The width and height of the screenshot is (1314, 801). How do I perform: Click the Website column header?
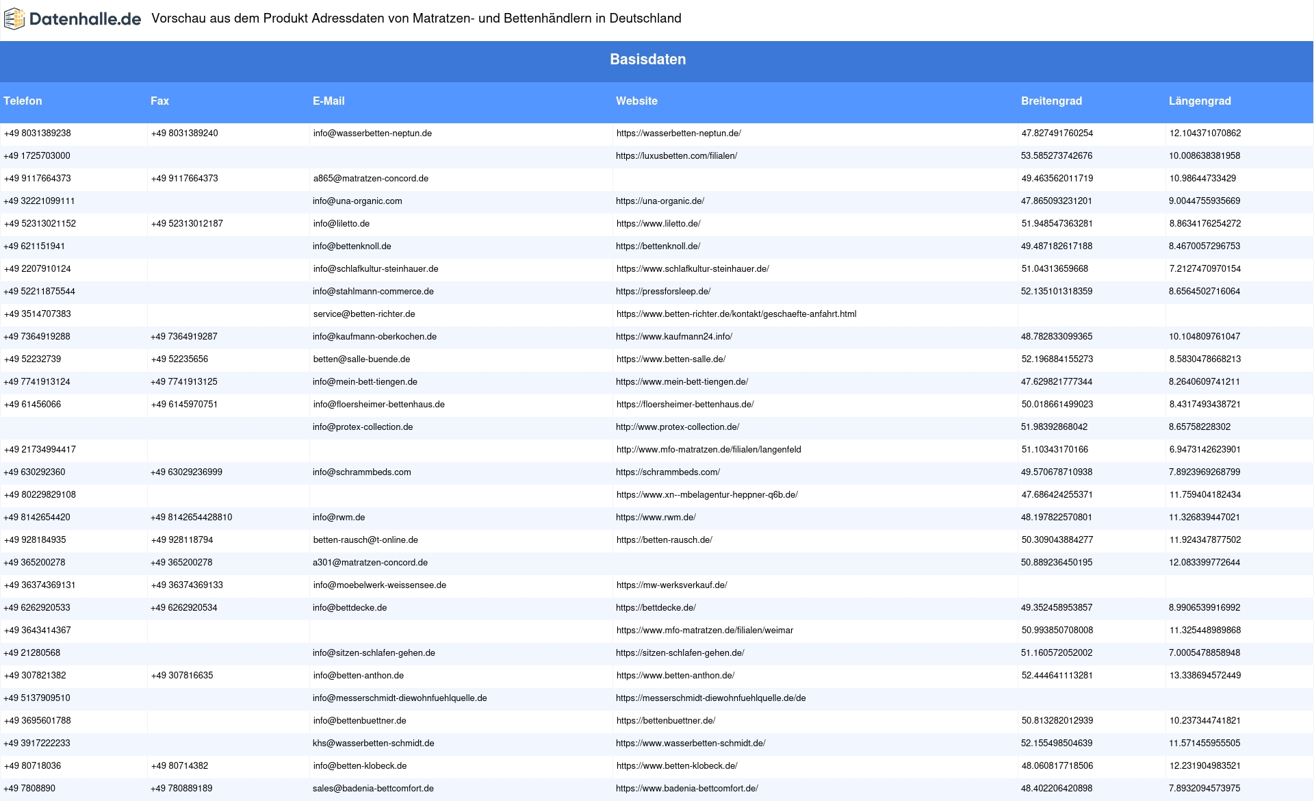(x=636, y=101)
